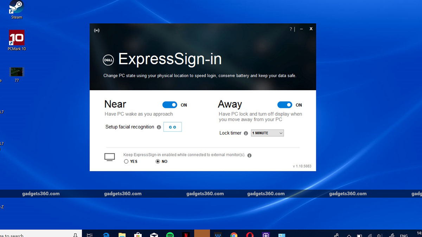This screenshot has width=422, height=237.
Task: Turn off the Near toggle
Action: point(170,105)
